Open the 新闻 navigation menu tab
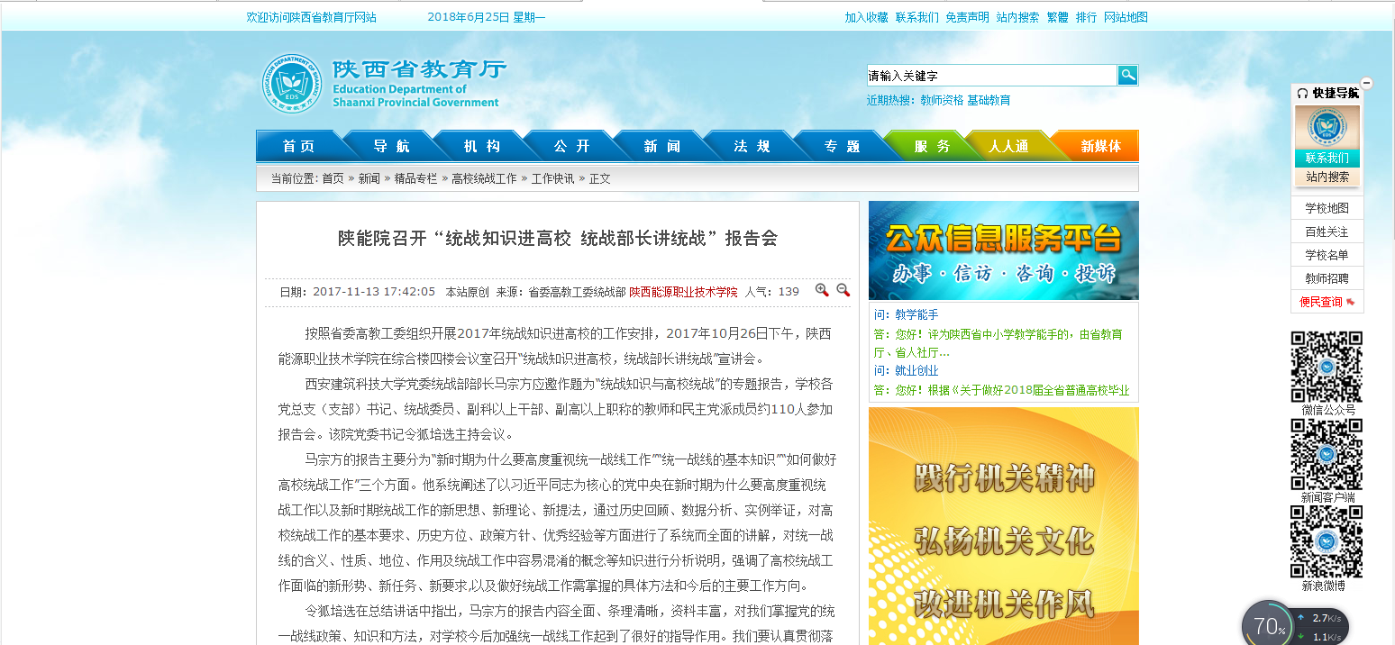 (661, 146)
